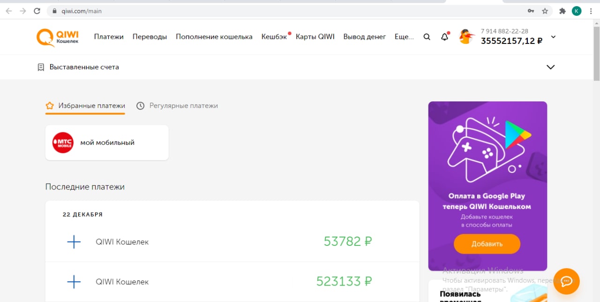Open the notifications bell icon

pos(445,37)
